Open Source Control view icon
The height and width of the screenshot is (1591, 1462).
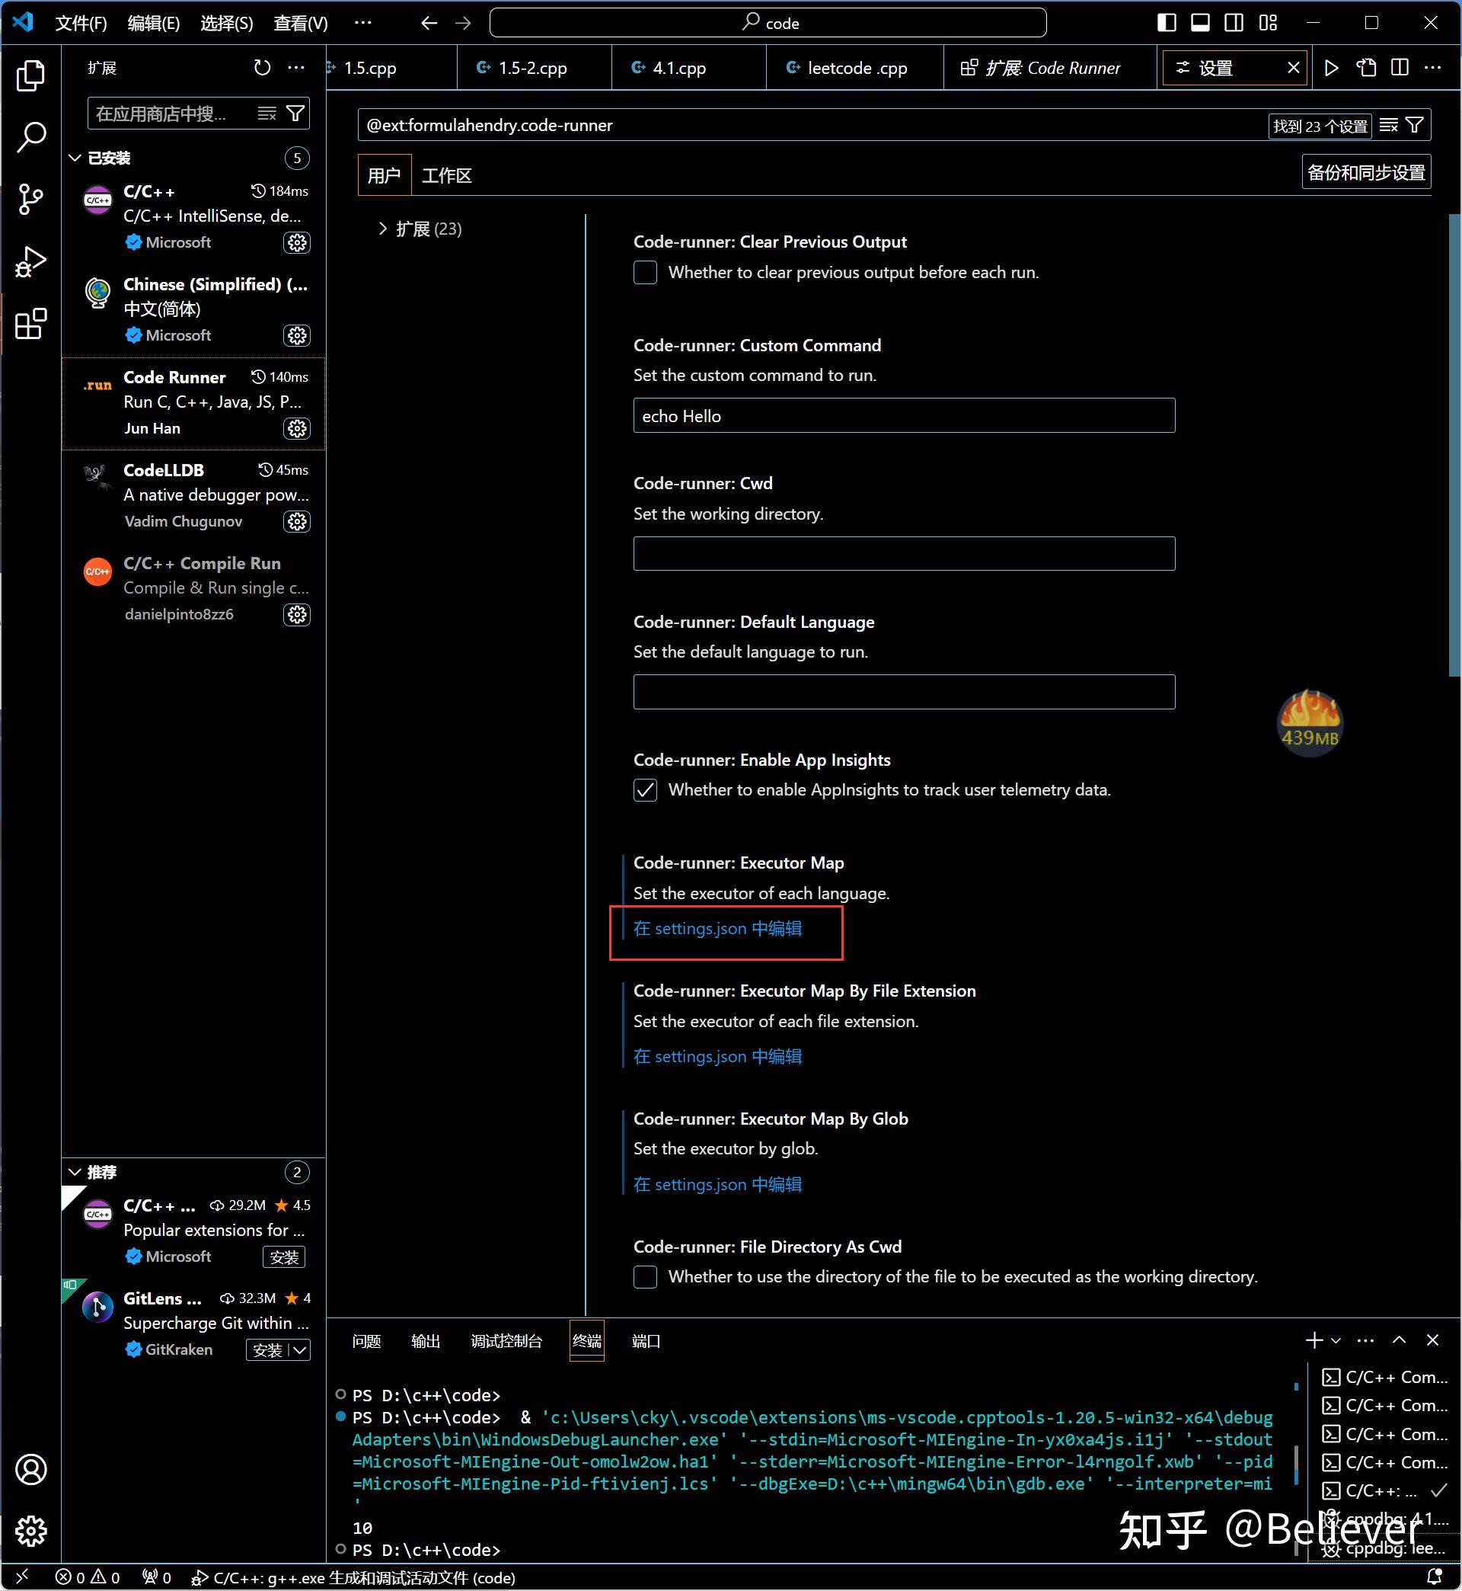pyautogui.click(x=30, y=199)
